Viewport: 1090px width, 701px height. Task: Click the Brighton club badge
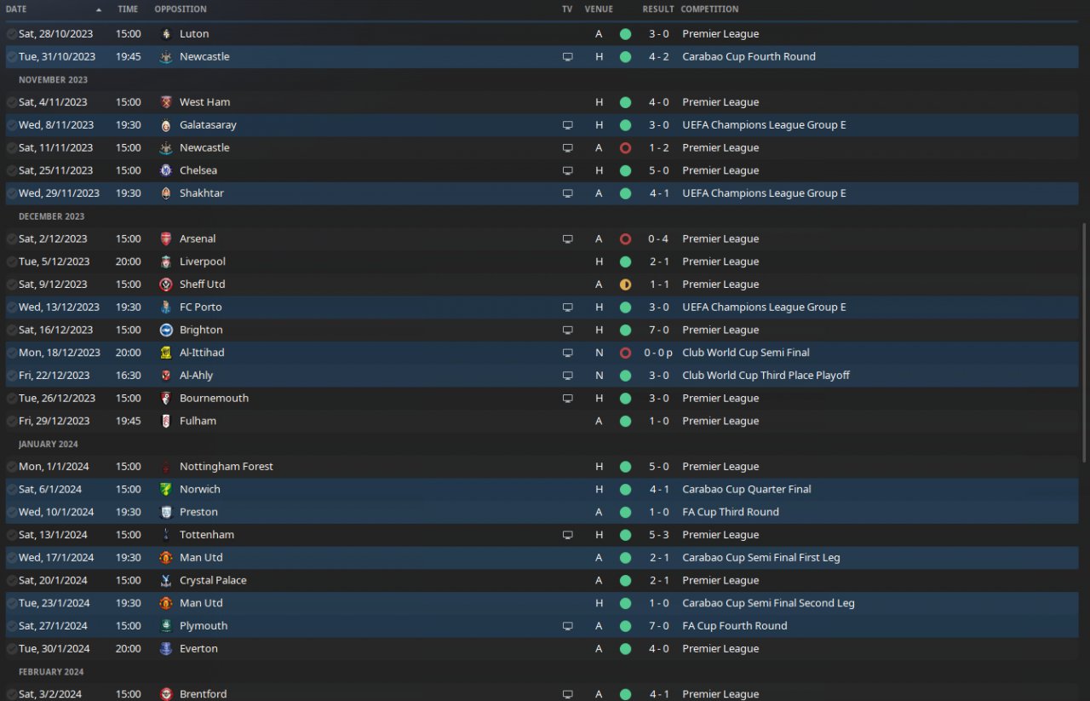tap(166, 330)
